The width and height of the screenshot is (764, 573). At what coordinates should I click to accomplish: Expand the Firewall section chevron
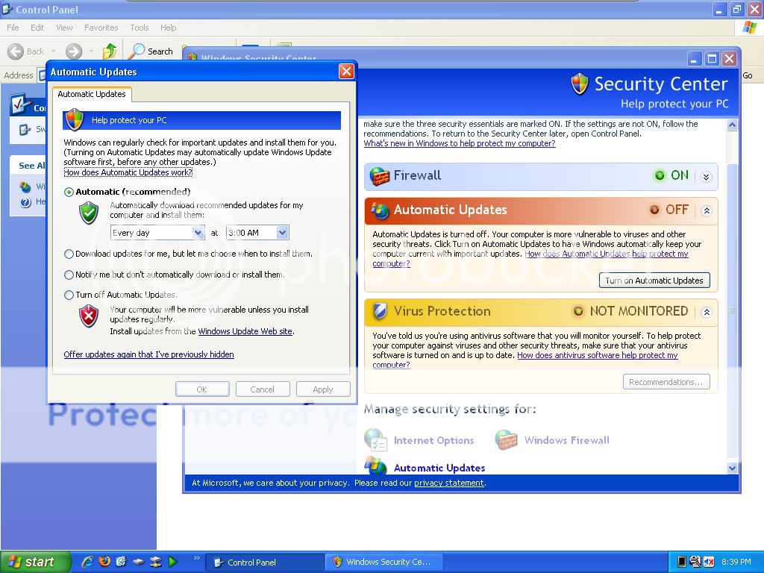(706, 177)
